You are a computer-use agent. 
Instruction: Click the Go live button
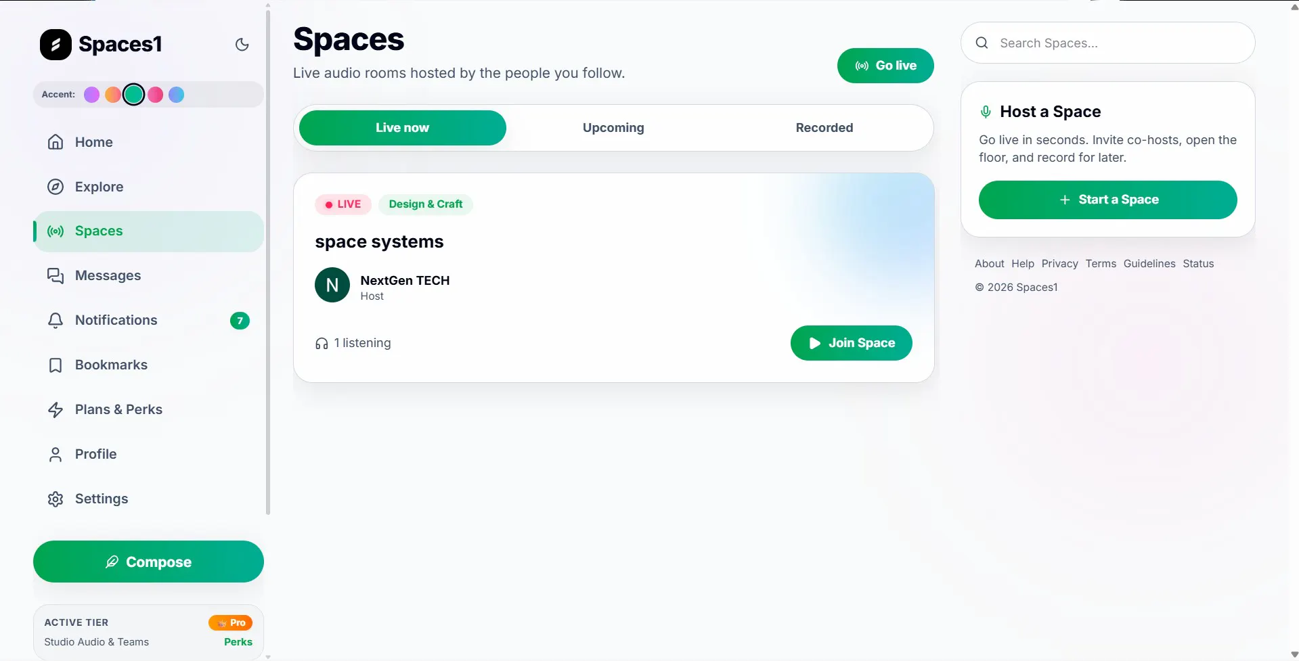coord(885,66)
